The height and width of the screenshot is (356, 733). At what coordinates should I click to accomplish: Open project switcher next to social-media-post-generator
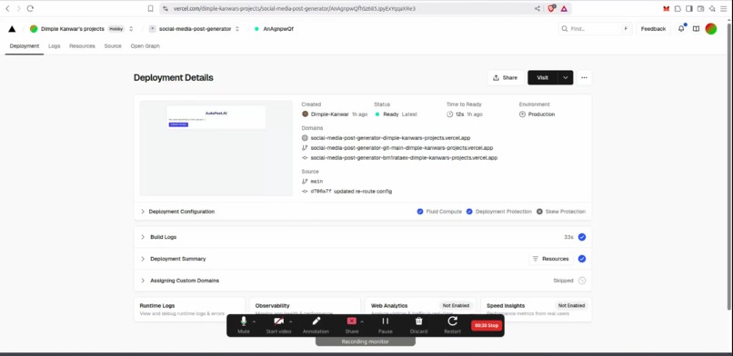237,29
